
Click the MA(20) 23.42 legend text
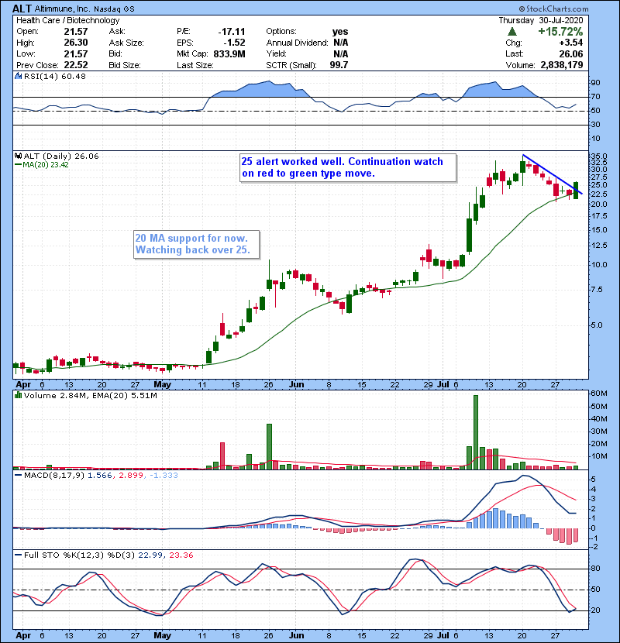point(46,165)
